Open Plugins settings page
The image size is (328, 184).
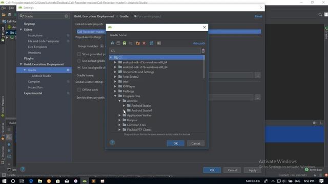(x=29, y=58)
